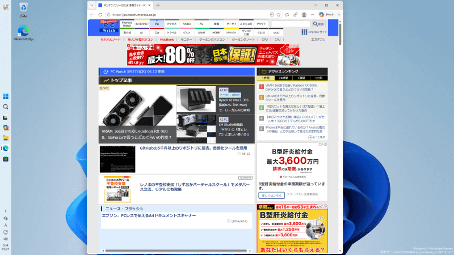
Task: Click the IME 'A' input indicator
Action: click(6, 225)
